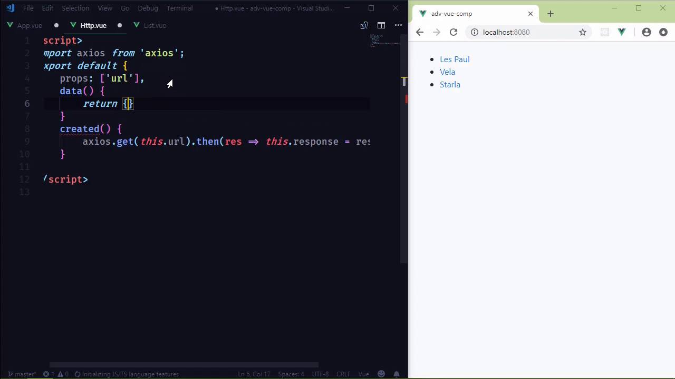Viewport: 675px width, 379px height.
Task: Open the Chrome profile avatar
Action: [647, 32]
